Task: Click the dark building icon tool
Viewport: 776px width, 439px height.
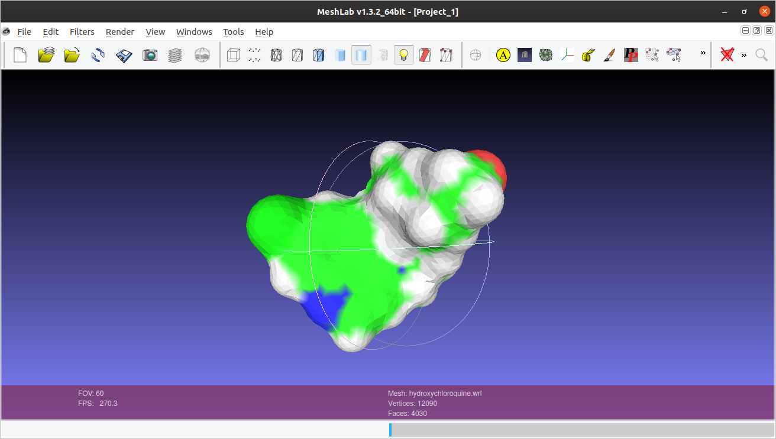Action: [x=525, y=55]
